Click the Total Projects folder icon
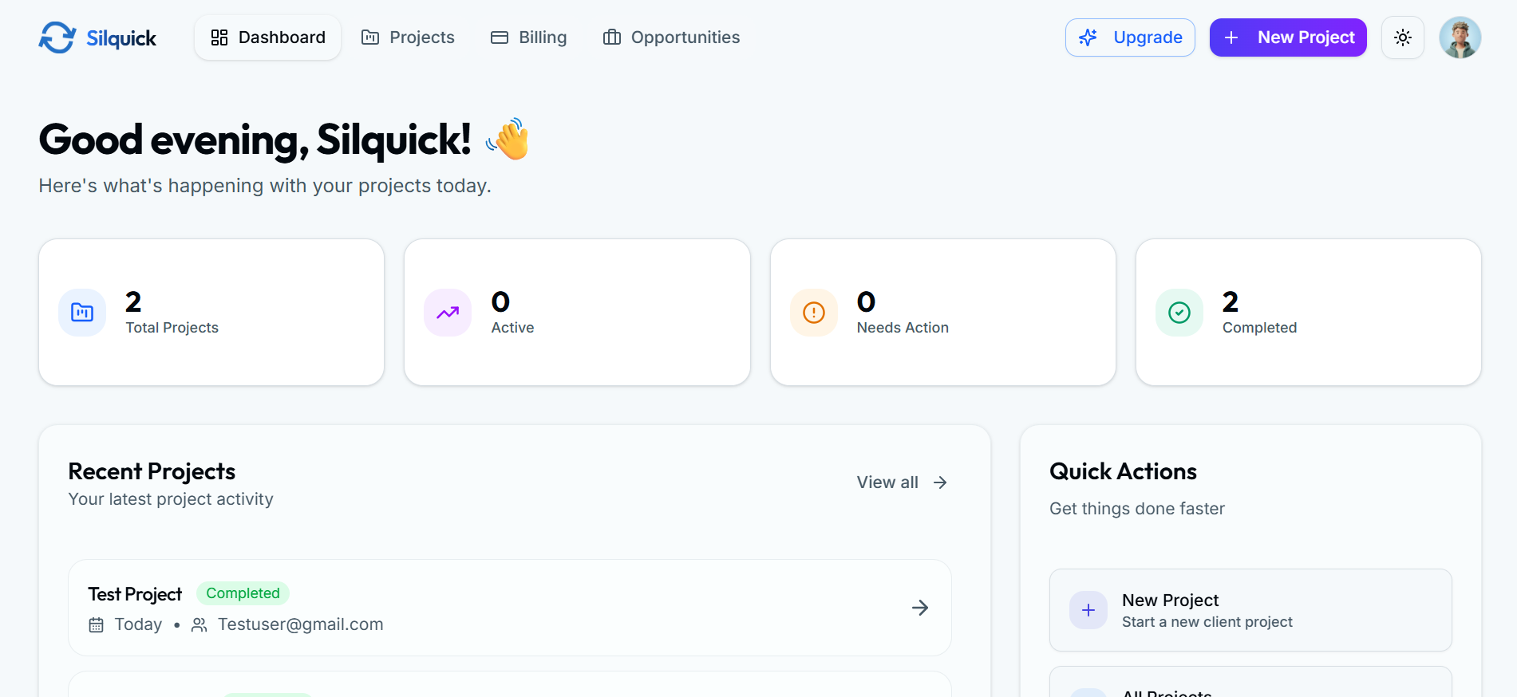This screenshot has height=697, width=1517. coord(81,312)
